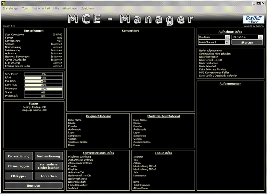Open the Online Kontakt menu
This screenshot has height=194, width=267.
[42, 8]
